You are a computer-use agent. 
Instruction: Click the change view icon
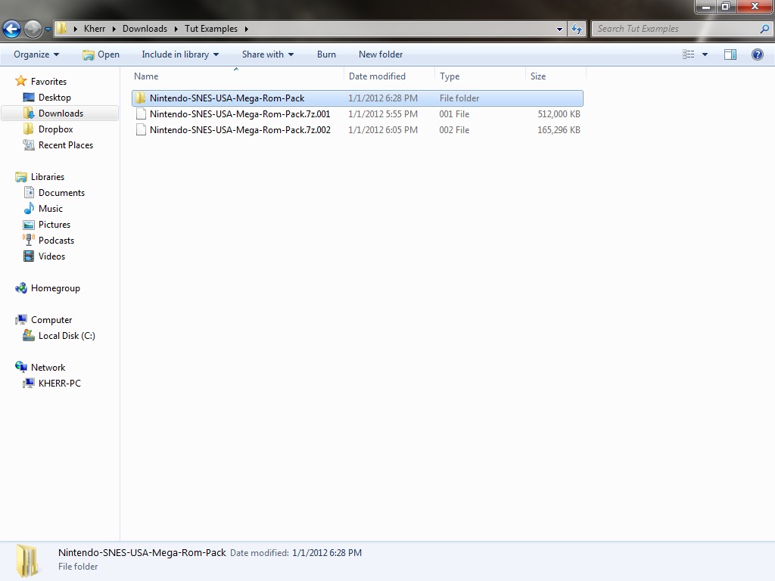688,54
